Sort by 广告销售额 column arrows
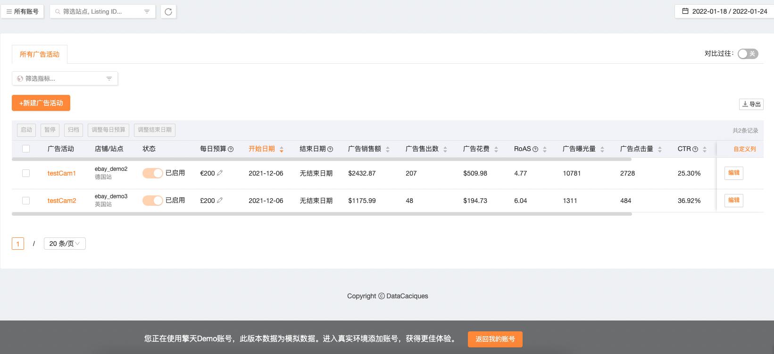Image resolution: width=774 pixels, height=354 pixels. [388, 149]
